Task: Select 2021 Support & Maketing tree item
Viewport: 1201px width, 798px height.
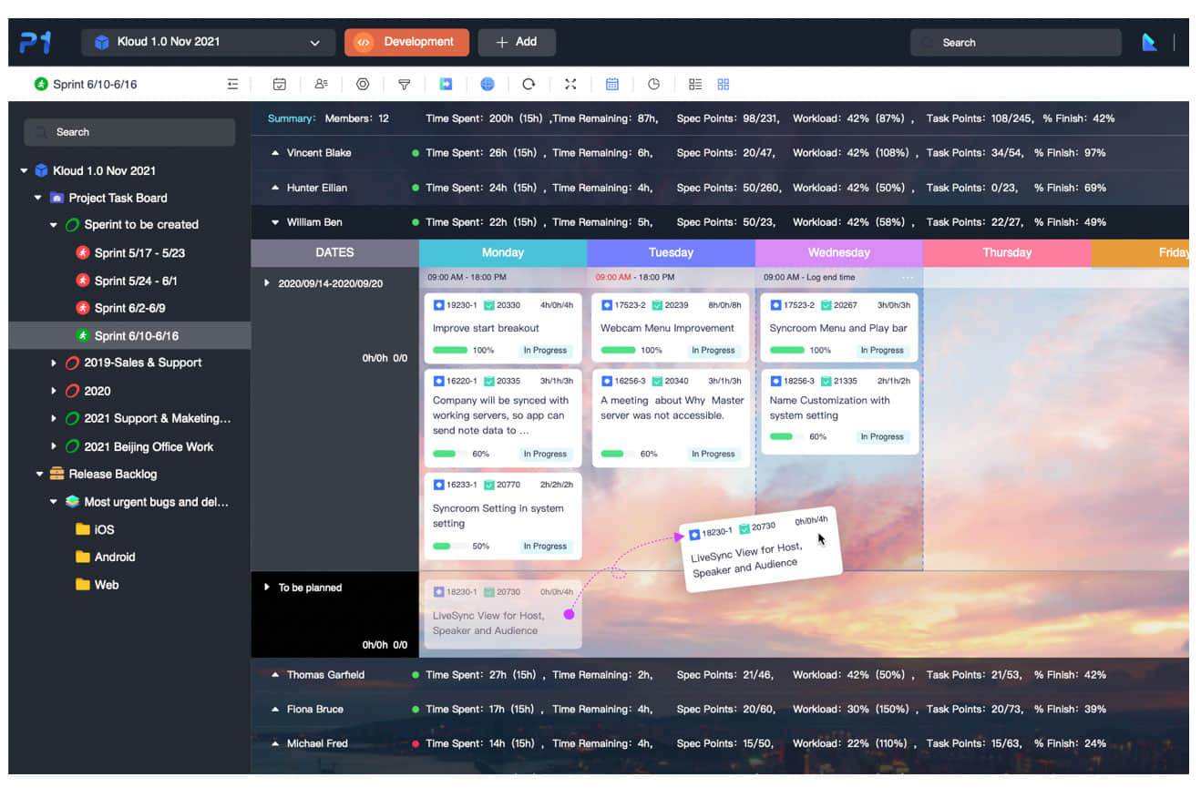Action: pyautogui.click(x=158, y=418)
